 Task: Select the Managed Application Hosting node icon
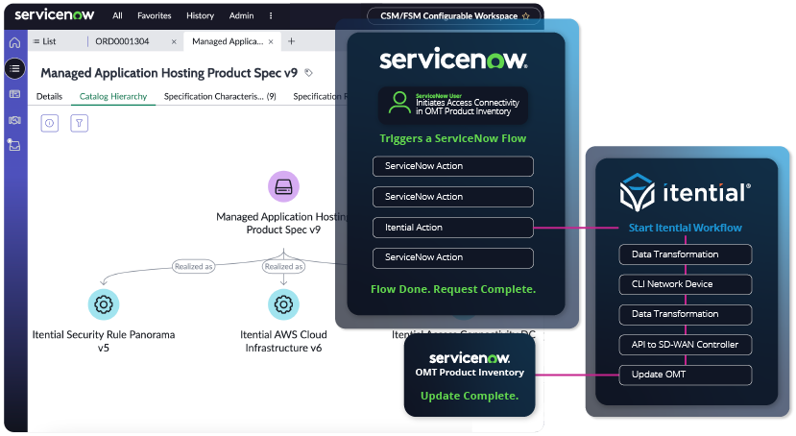pos(283,187)
